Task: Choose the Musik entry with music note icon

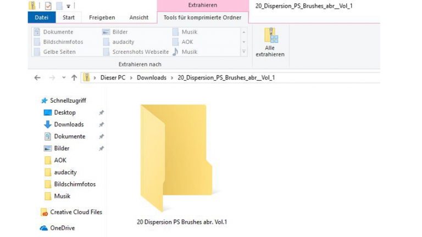Action: tap(185, 52)
